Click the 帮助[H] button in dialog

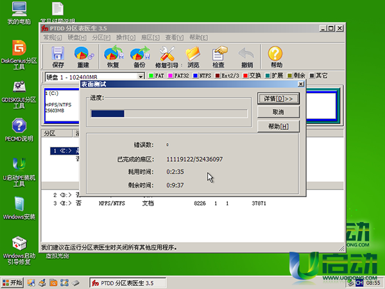click(278, 127)
